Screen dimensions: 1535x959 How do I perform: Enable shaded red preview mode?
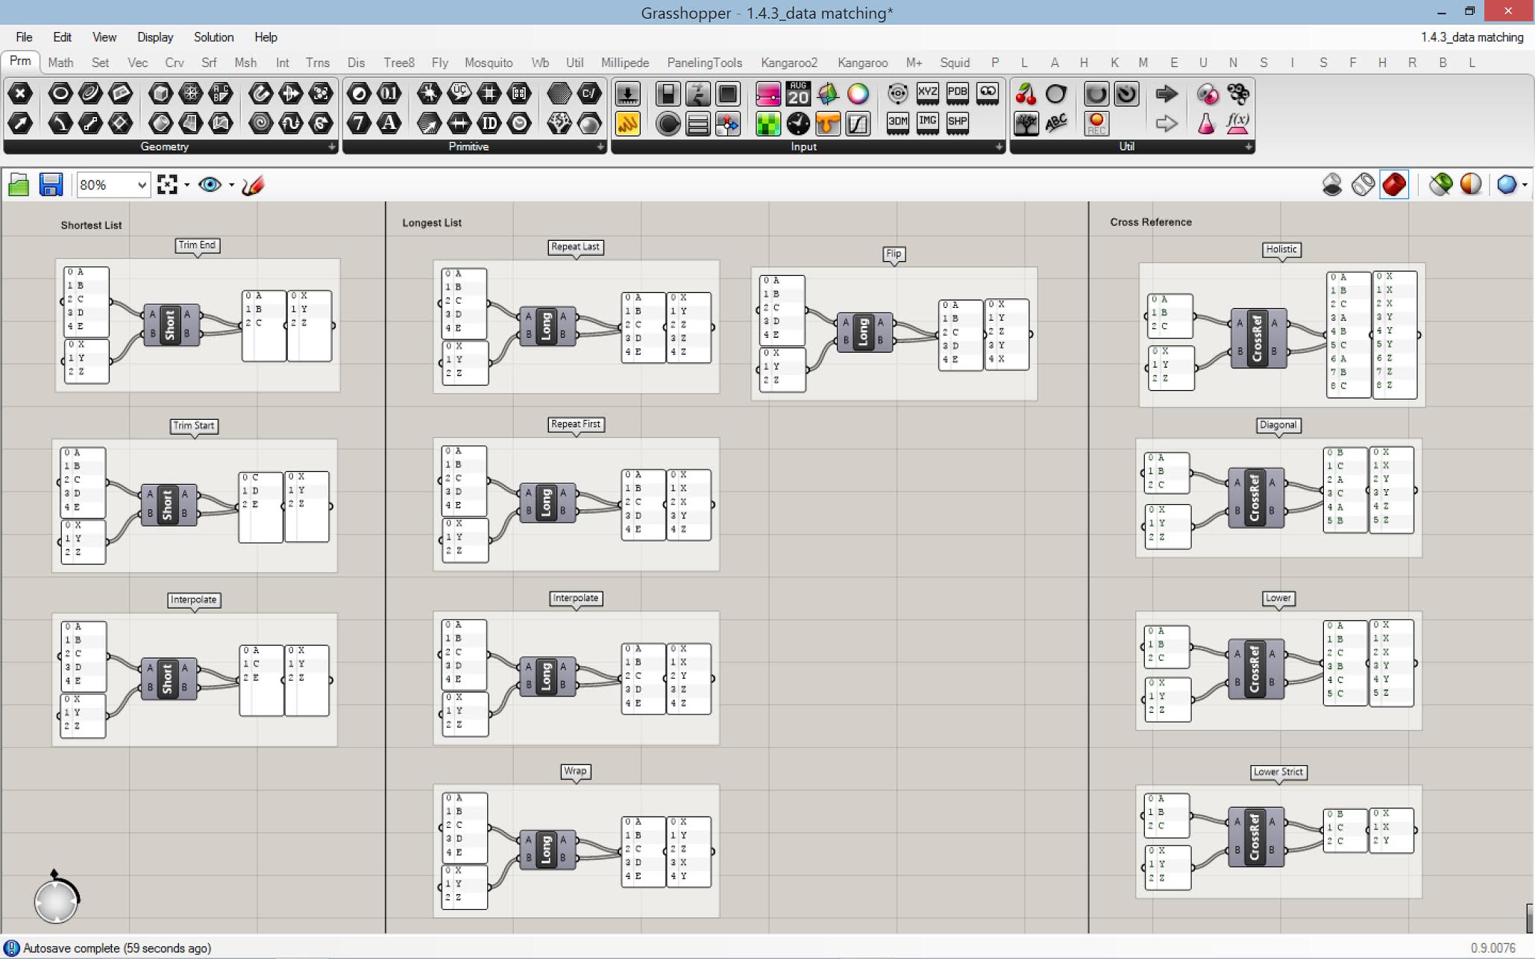1394,185
